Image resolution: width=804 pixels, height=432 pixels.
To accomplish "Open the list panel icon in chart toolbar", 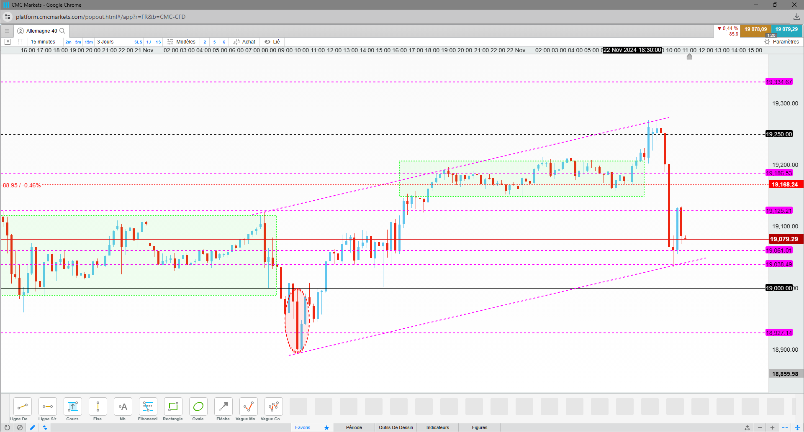I will [8, 42].
